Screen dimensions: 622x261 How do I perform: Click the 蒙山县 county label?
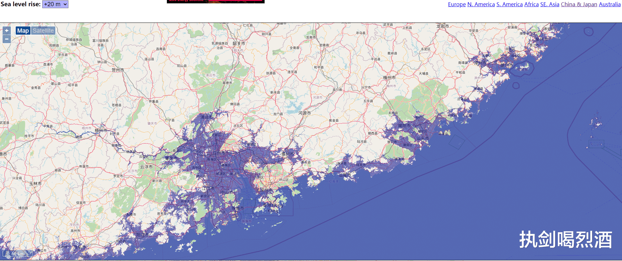(x=56, y=84)
